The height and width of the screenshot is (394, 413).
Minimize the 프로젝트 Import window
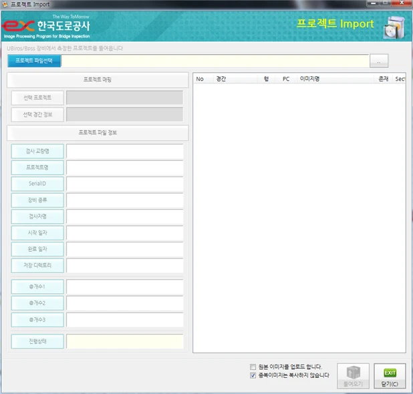tap(373, 3)
